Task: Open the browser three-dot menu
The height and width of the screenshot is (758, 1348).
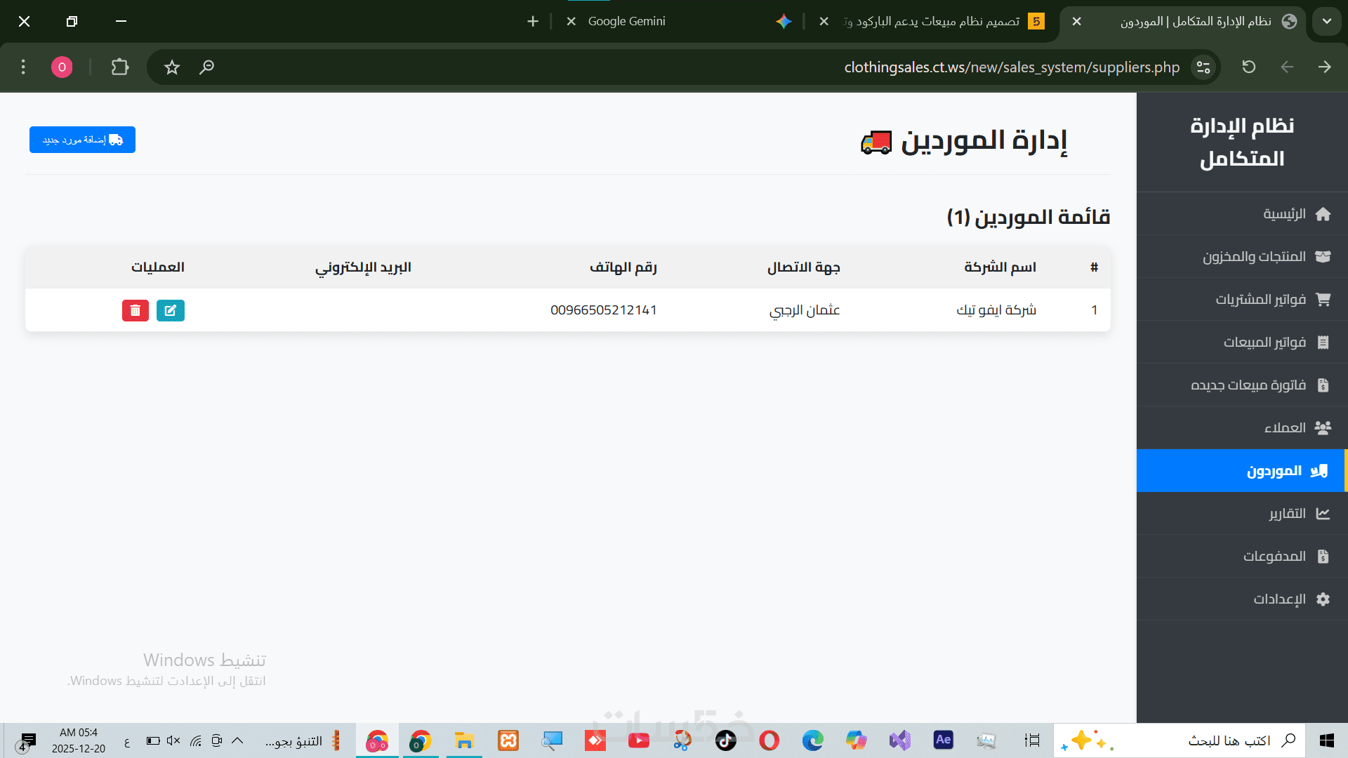Action: (23, 67)
